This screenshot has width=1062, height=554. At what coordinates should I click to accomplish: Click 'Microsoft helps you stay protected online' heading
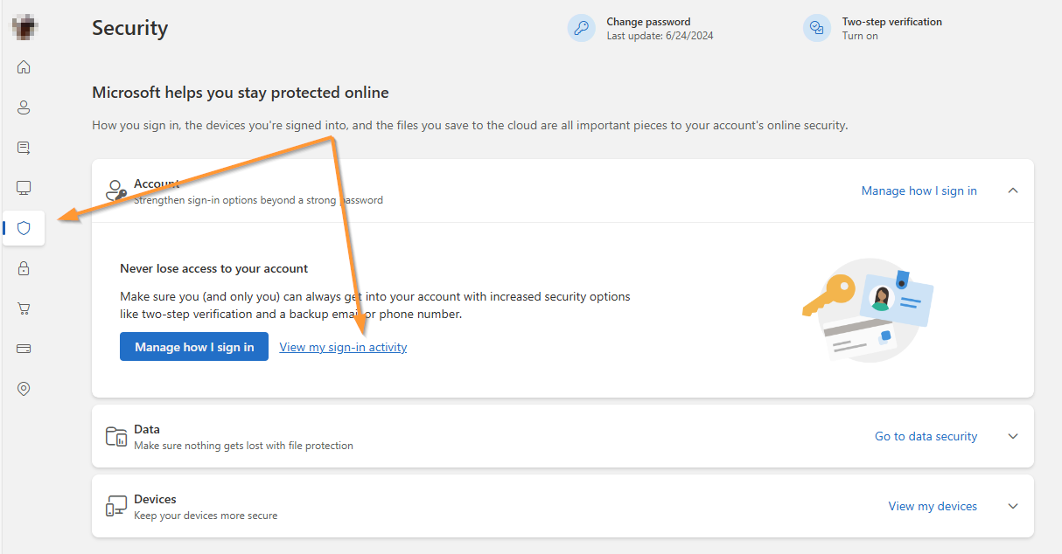(x=241, y=93)
